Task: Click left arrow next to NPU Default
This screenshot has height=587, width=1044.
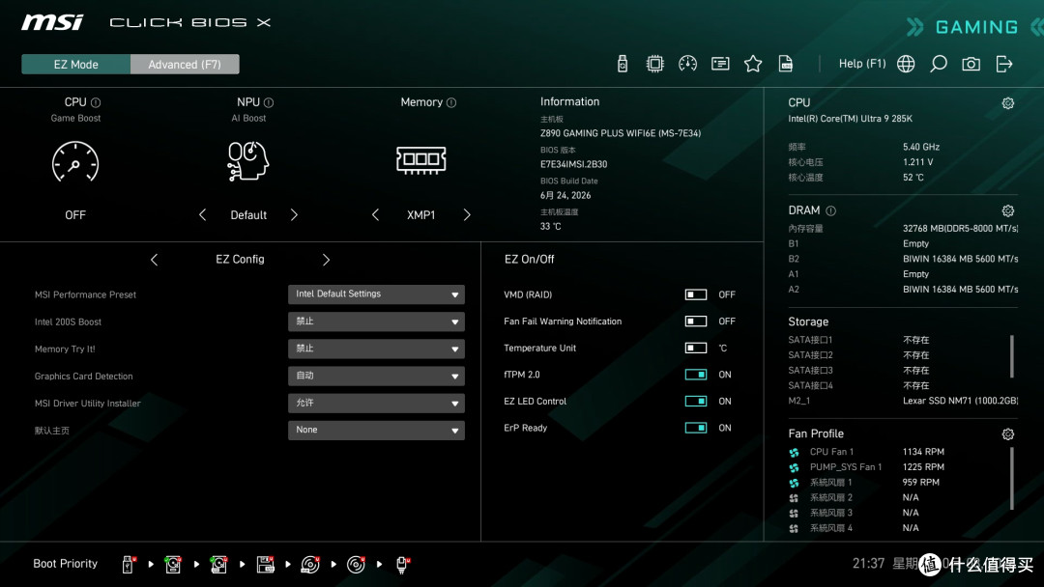Action: point(202,214)
